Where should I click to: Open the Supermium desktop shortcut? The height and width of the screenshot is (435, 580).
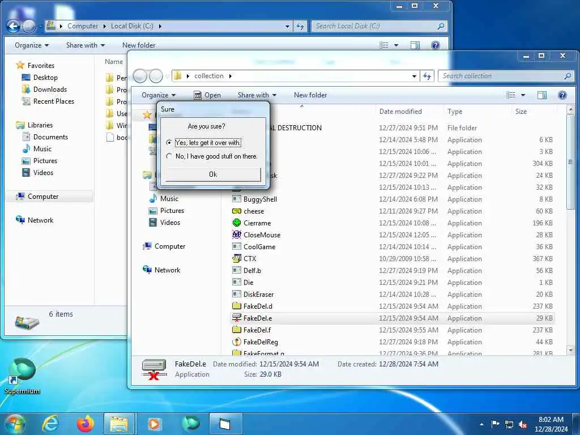point(22,375)
